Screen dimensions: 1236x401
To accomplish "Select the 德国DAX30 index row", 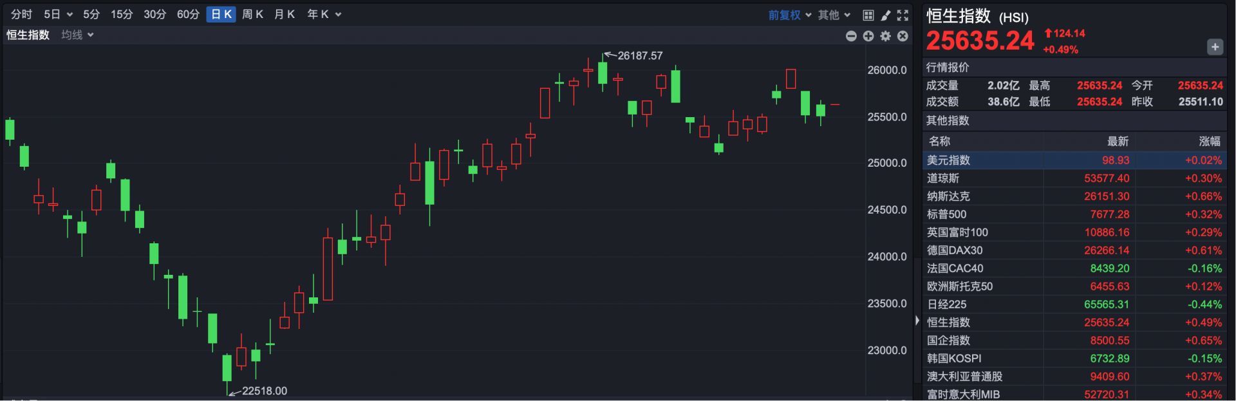I will point(1074,250).
